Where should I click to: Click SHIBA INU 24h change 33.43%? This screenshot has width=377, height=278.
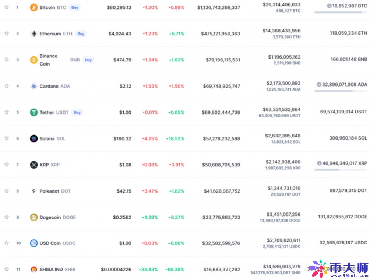[148, 269]
